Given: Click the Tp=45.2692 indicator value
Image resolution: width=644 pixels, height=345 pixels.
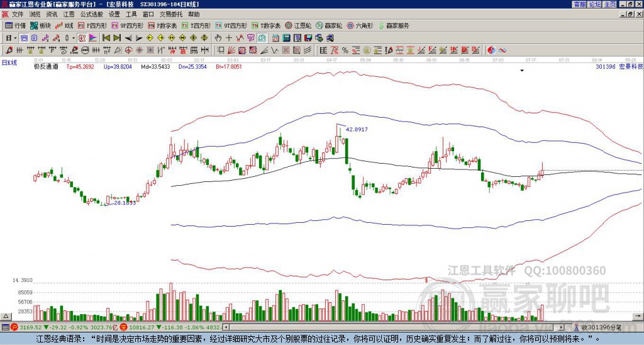Looking at the screenshot, I should click(x=80, y=66).
